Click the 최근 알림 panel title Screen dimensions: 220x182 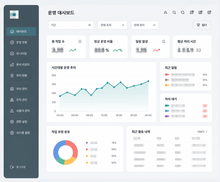coord(171,68)
